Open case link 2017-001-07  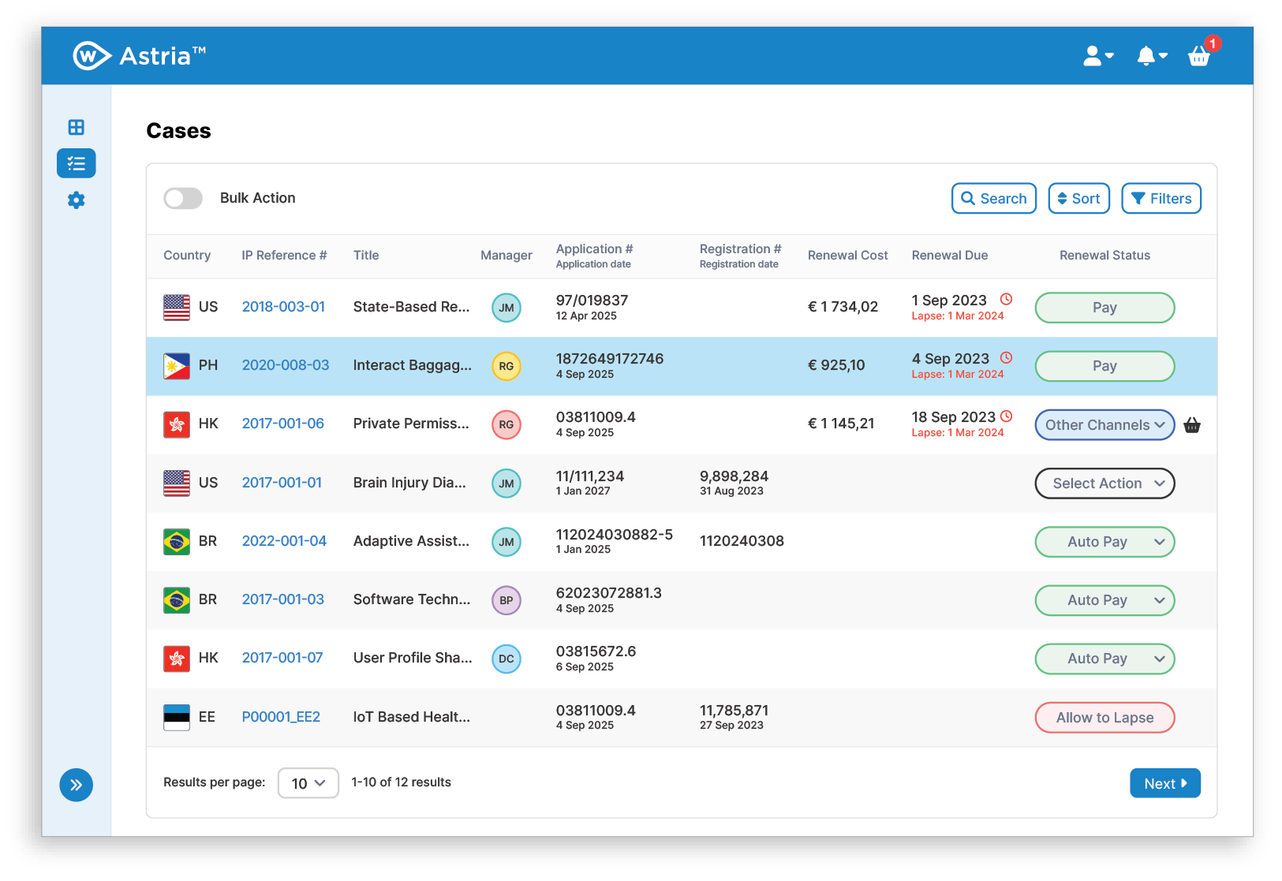282,658
